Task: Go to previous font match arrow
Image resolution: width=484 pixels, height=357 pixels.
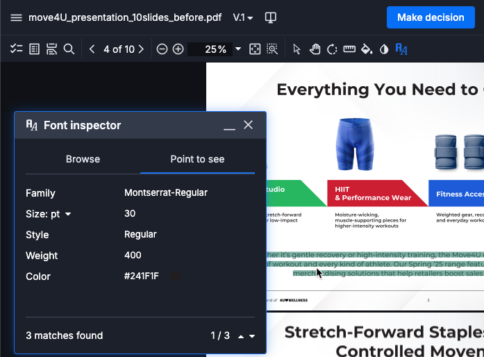Action: 241,336
